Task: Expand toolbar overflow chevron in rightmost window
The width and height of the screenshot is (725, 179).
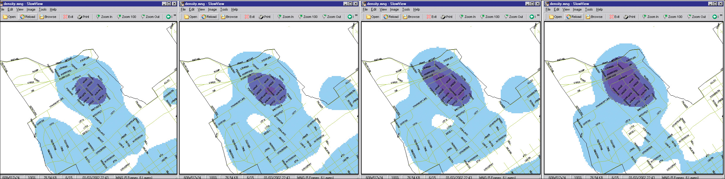Action: point(721,15)
